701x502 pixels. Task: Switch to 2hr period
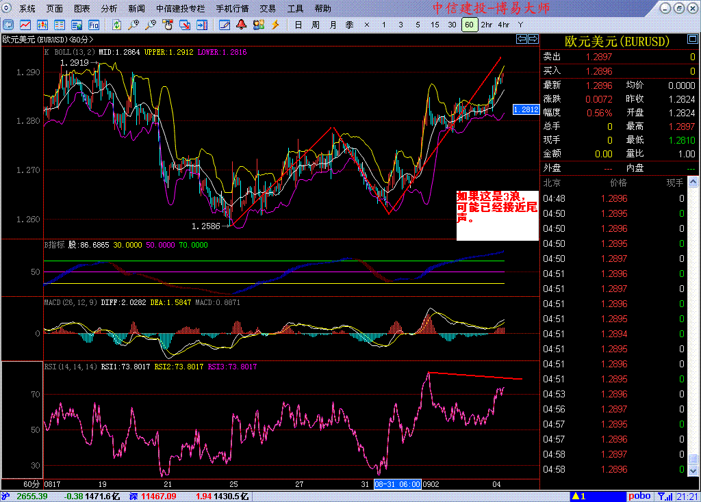487,25
